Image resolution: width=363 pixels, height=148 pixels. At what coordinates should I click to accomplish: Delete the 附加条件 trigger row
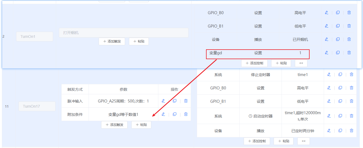[x=186, y=114]
